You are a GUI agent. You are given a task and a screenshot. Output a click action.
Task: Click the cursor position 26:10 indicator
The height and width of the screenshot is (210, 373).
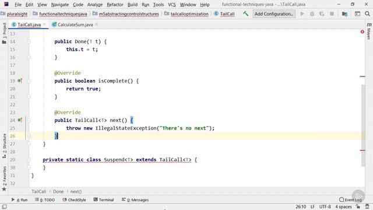(x=301, y=206)
